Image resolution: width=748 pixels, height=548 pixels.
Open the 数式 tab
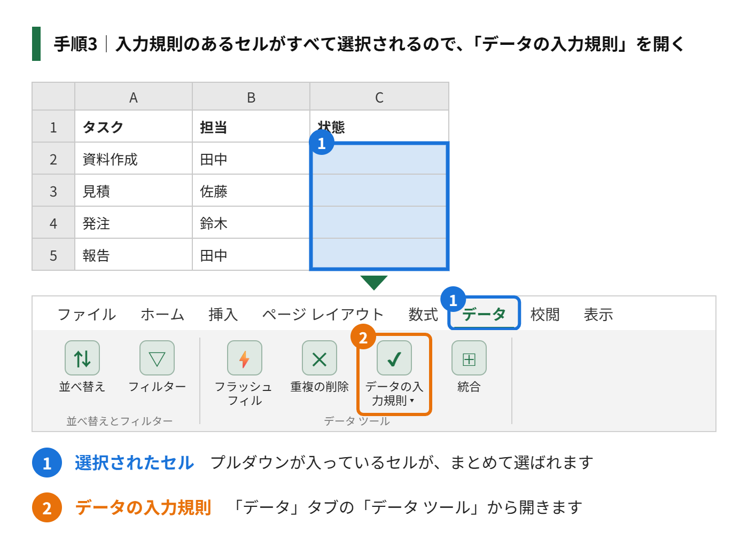(x=423, y=315)
